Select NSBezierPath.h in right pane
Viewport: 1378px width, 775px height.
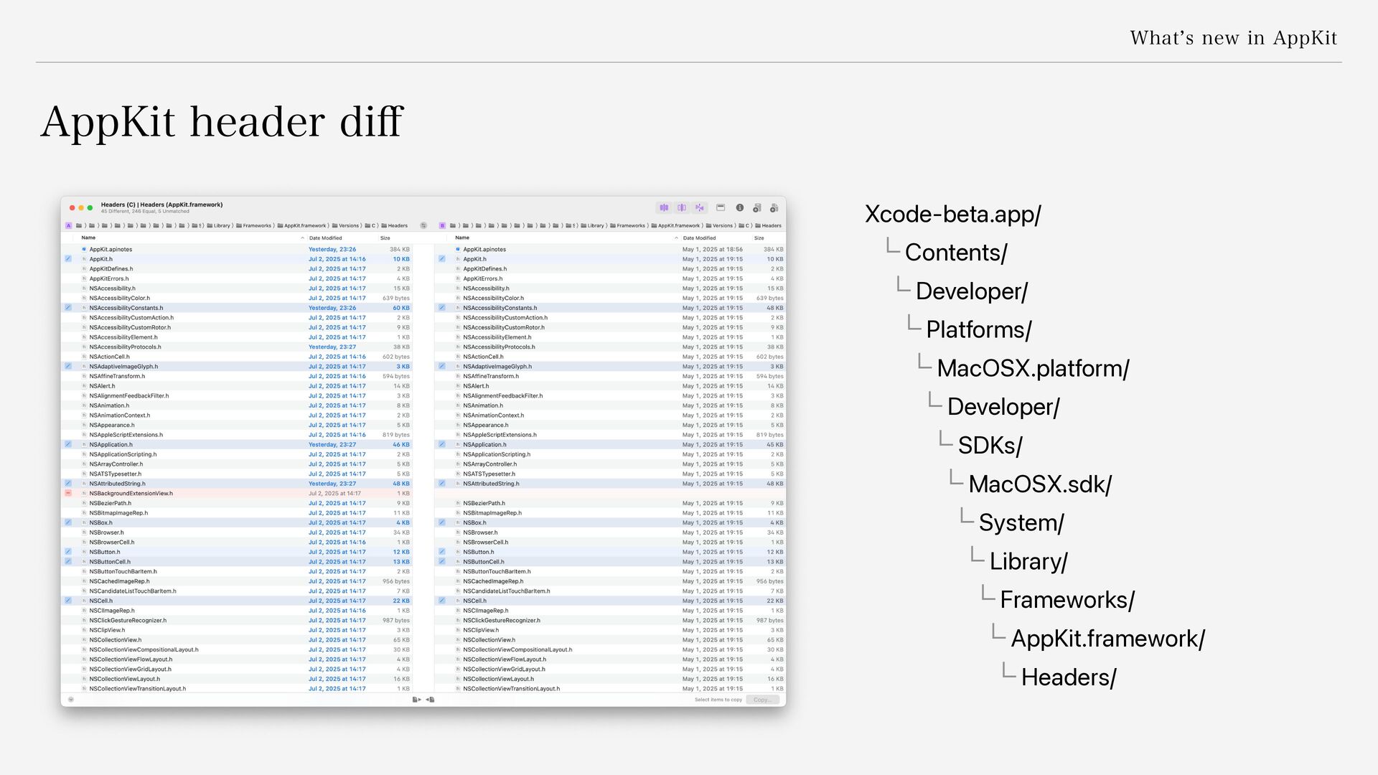tap(611, 504)
